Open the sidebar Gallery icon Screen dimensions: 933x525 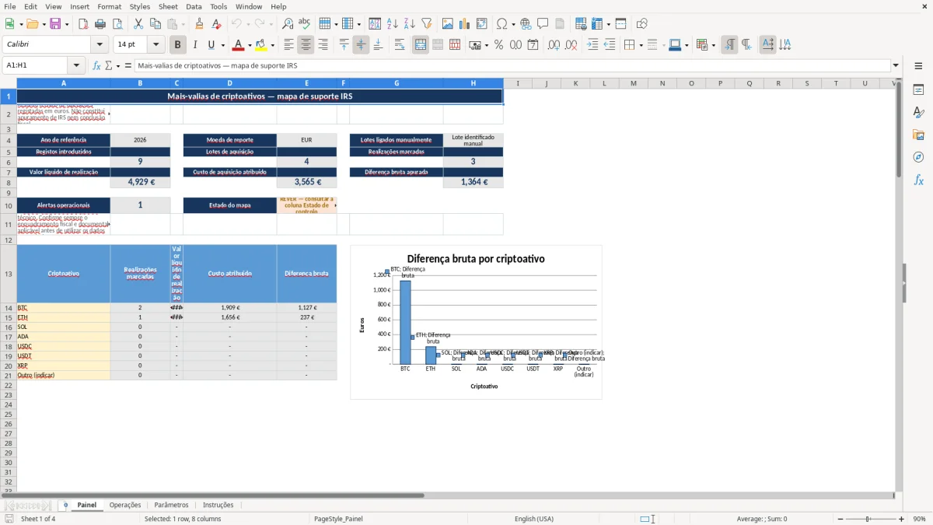click(918, 135)
